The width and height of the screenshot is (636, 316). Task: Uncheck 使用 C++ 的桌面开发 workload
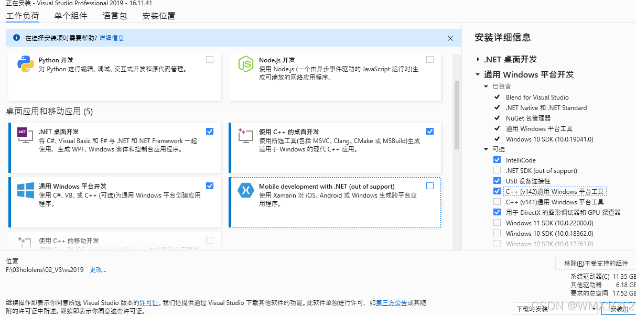[x=430, y=131]
